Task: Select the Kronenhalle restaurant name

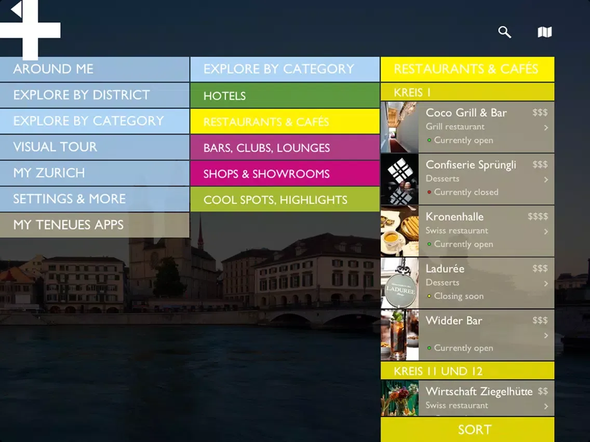Action: tap(454, 217)
